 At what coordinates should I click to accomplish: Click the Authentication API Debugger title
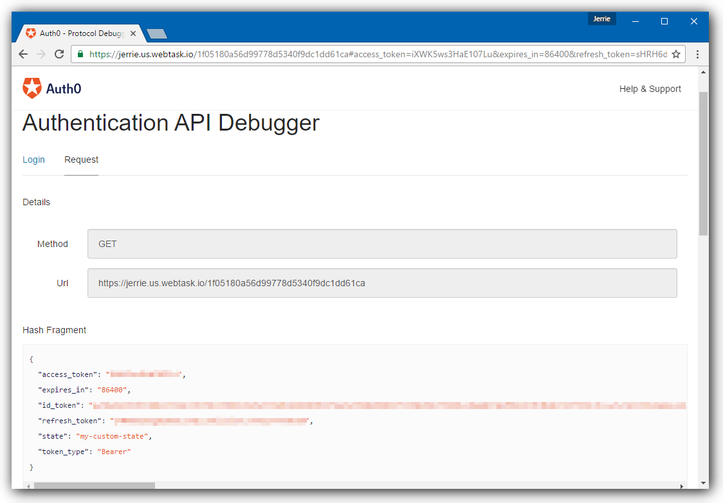(x=170, y=123)
